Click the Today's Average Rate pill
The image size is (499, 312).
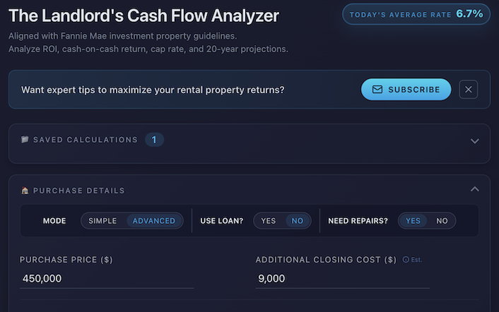[416, 14]
